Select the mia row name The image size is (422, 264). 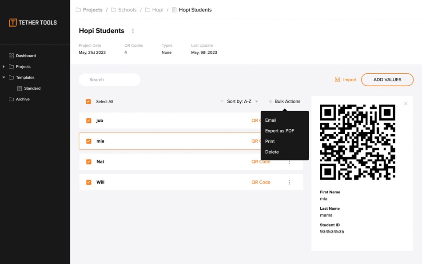[100, 141]
